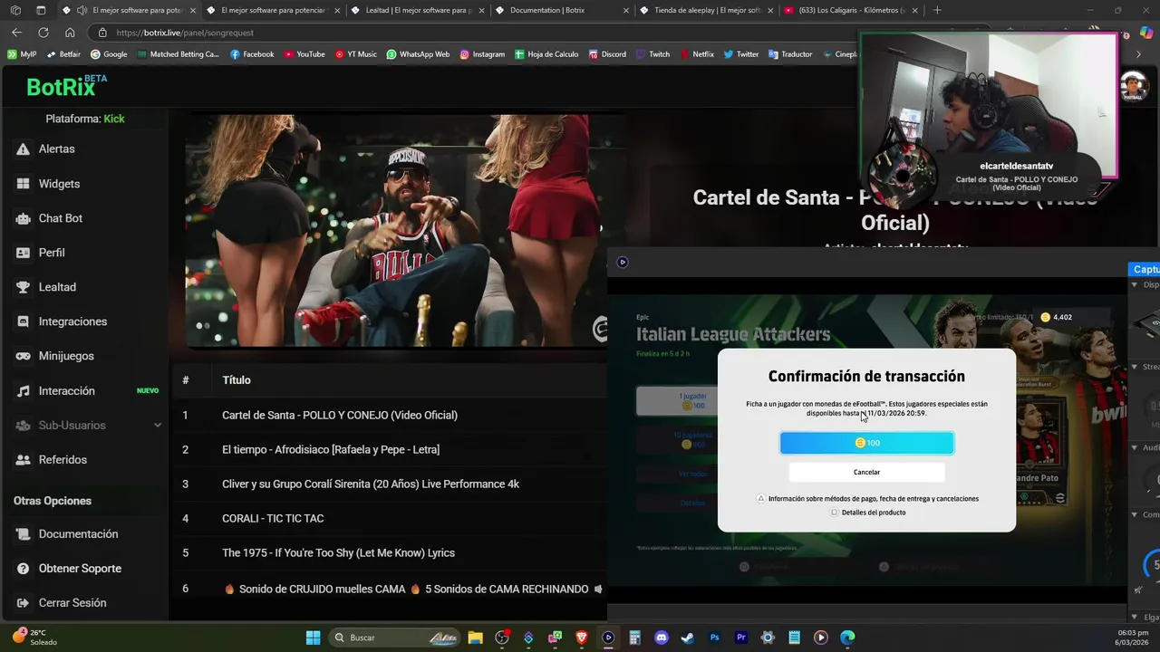Viewport: 1160px width, 652px height.
Task: Click the Interacción music note icon
Action: [23, 391]
